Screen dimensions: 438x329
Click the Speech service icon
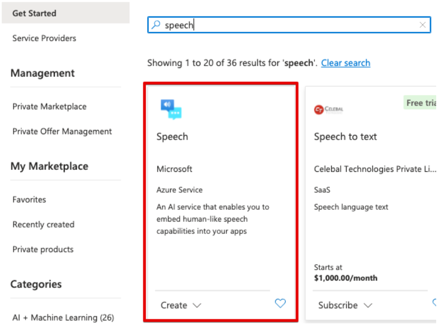click(171, 109)
